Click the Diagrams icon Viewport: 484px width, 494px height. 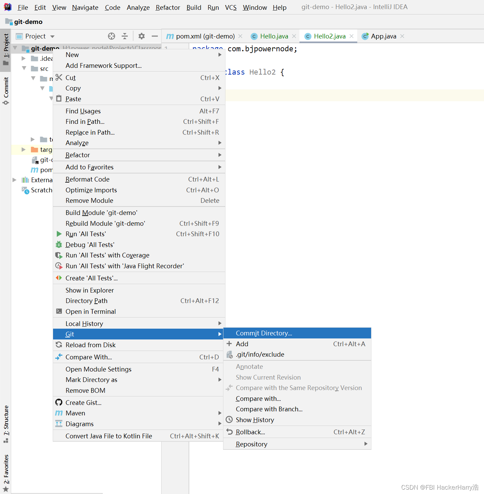[x=59, y=424]
